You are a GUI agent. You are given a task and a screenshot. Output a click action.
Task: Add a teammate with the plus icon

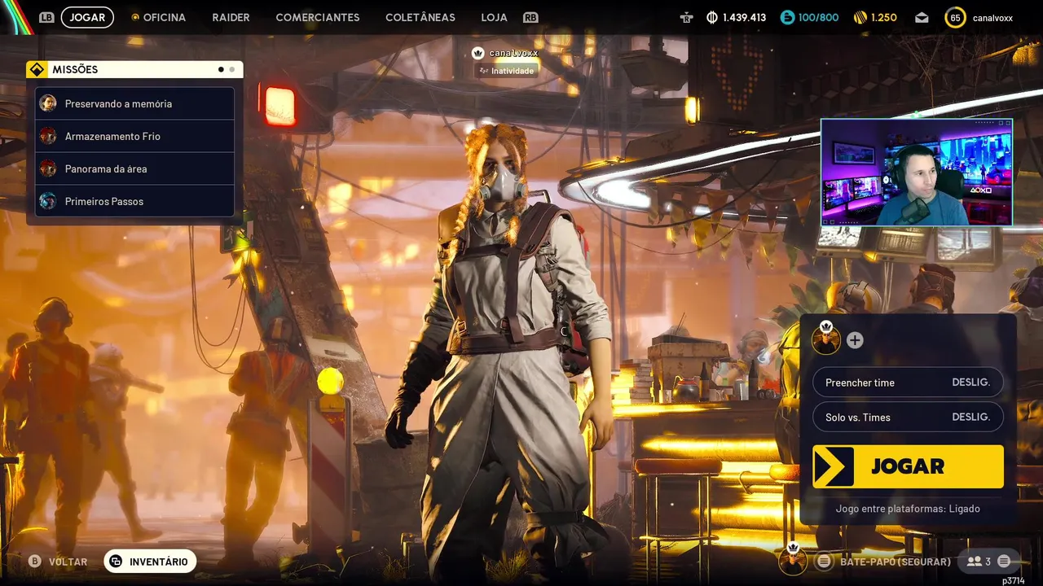pyautogui.click(x=855, y=340)
